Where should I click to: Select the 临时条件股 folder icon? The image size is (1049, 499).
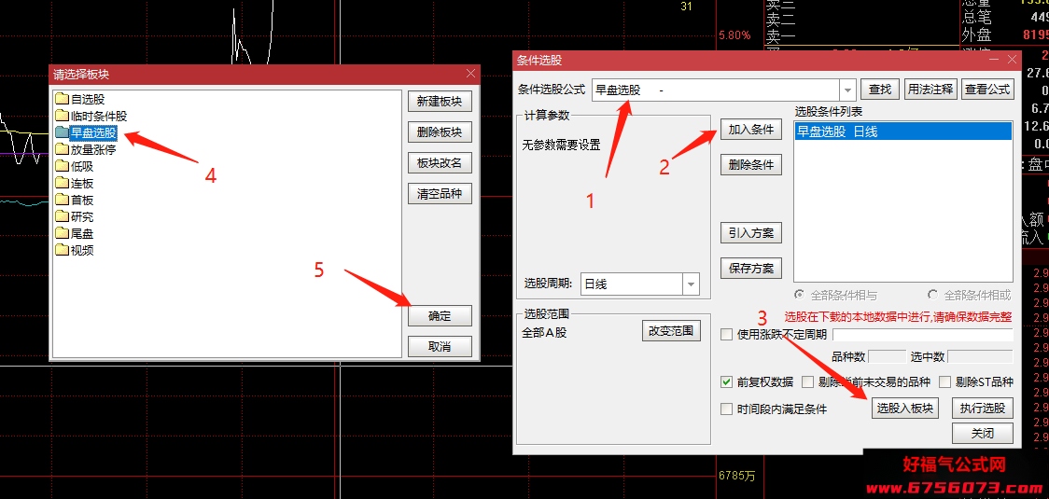(63, 116)
